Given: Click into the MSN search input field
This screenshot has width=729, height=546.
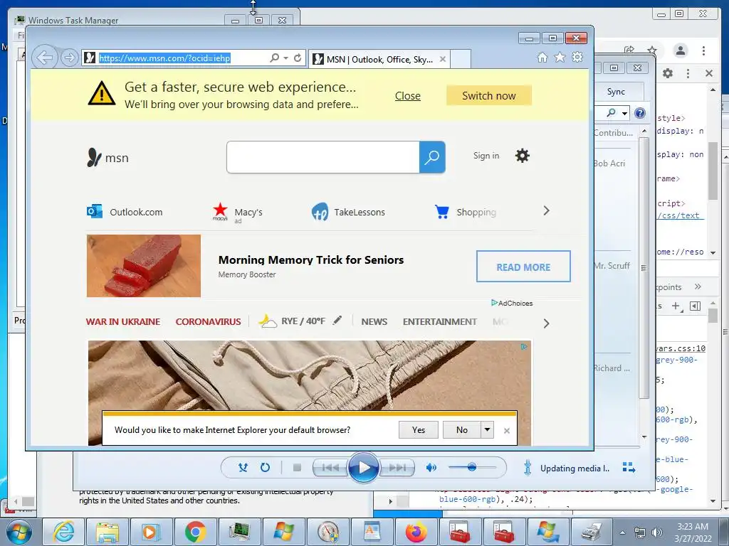Looking at the screenshot, I should (x=322, y=157).
